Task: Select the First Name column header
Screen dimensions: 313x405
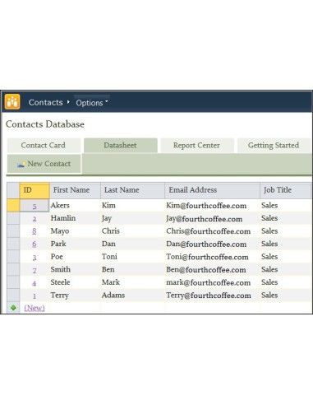Action: click(x=75, y=190)
